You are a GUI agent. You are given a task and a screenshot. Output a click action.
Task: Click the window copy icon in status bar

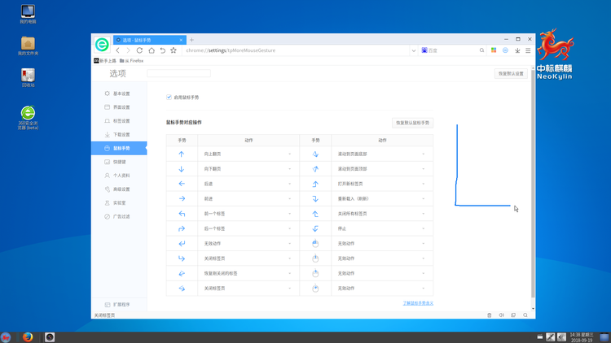513,315
